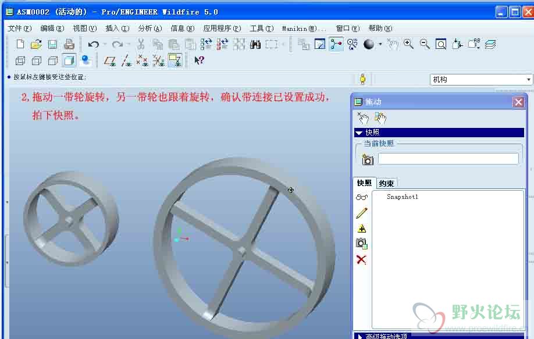Take a snapshot with the camera button

(x=367, y=159)
